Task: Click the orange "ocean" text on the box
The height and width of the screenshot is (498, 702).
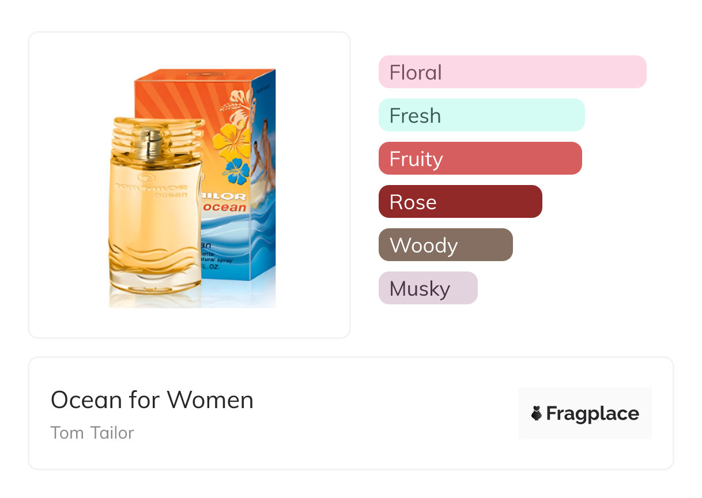Action: click(225, 207)
